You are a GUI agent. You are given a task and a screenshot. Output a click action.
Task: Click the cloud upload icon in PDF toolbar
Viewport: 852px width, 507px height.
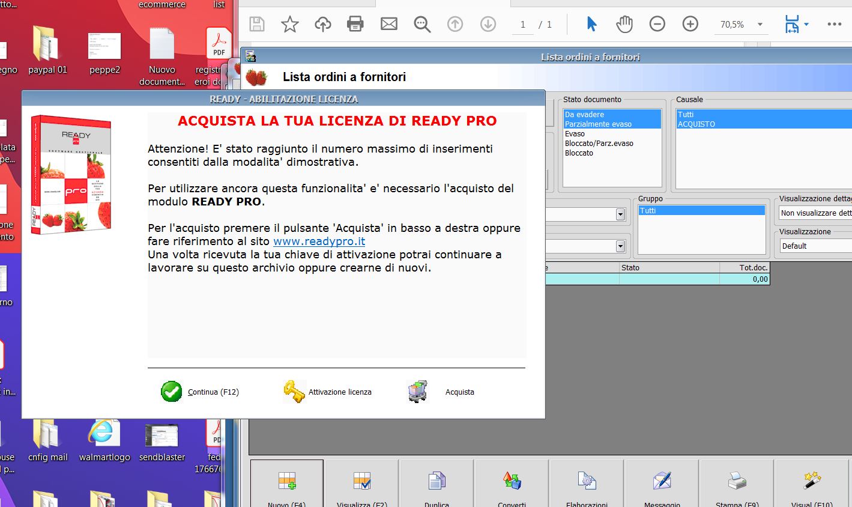click(x=323, y=24)
